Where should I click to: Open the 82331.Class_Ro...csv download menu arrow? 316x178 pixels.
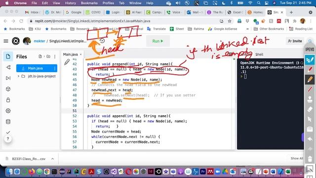(52, 159)
